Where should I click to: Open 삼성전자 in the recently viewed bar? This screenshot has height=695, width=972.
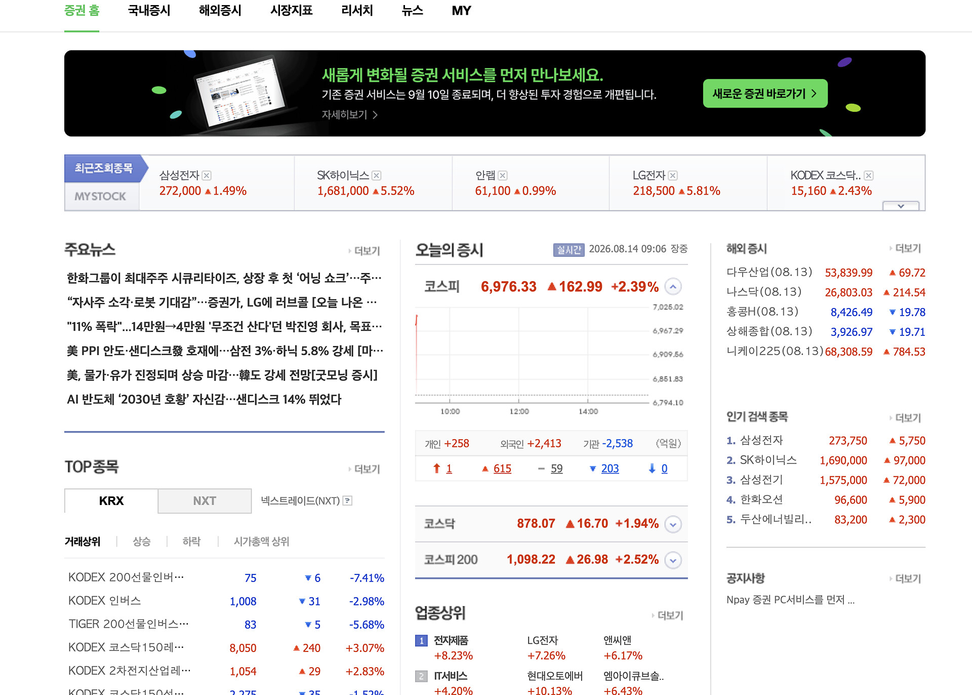pos(179,175)
